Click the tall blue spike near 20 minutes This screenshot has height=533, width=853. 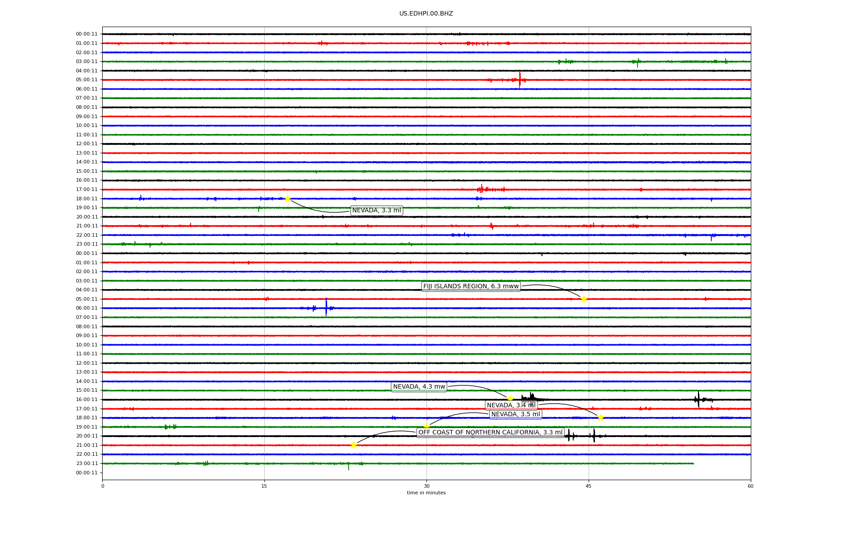326,306
